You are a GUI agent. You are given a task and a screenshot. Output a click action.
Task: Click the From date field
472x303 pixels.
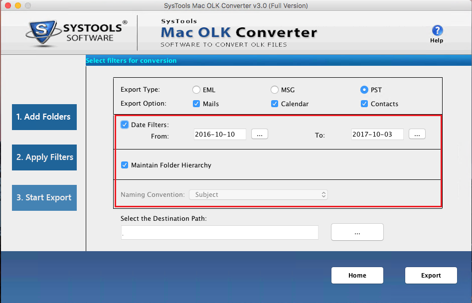[x=220, y=134]
